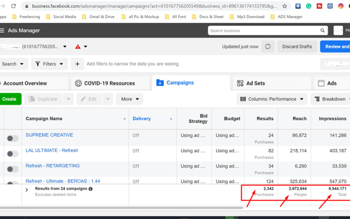Open the COVID-19 Resources tab
The width and height of the screenshot is (350, 219).
point(110,83)
